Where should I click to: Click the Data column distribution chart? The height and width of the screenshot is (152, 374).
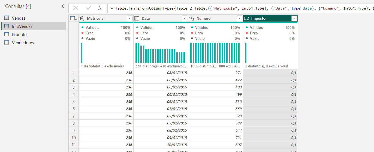pos(161,53)
